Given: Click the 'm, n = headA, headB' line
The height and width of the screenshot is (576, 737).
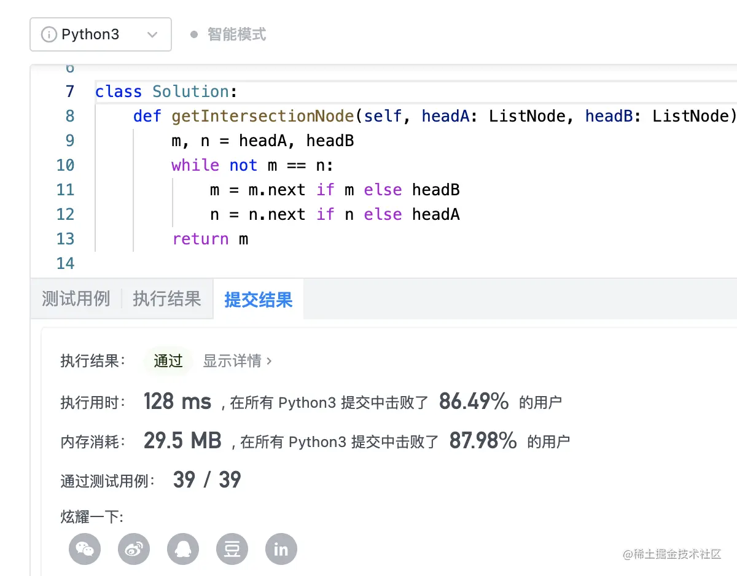Looking at the screenshot, I should point(263,141).
